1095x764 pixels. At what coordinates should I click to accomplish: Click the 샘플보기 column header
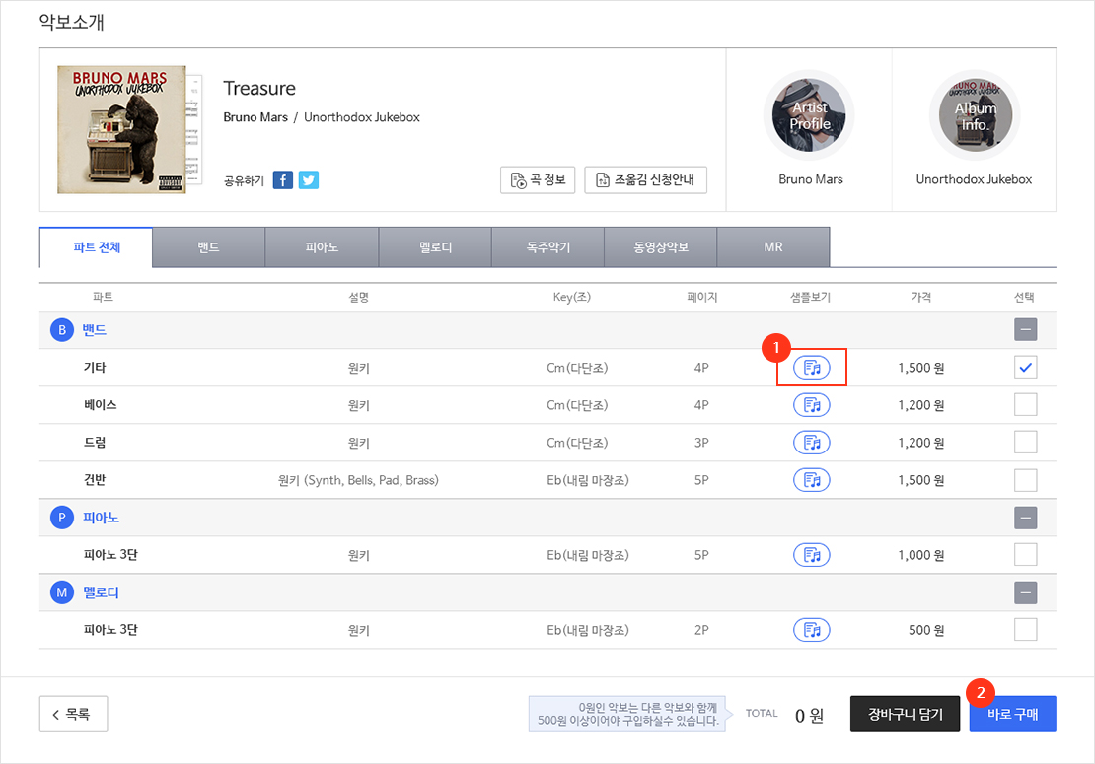[x=810, y=298]
